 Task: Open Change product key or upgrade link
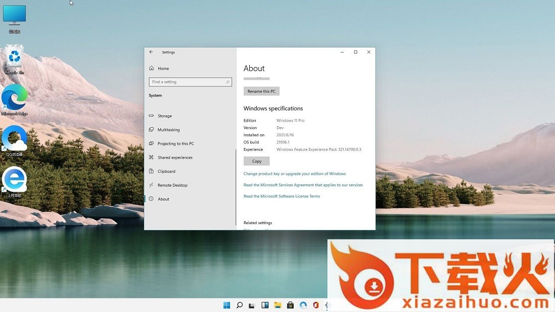pyautogui.click(x=295, y=174)
